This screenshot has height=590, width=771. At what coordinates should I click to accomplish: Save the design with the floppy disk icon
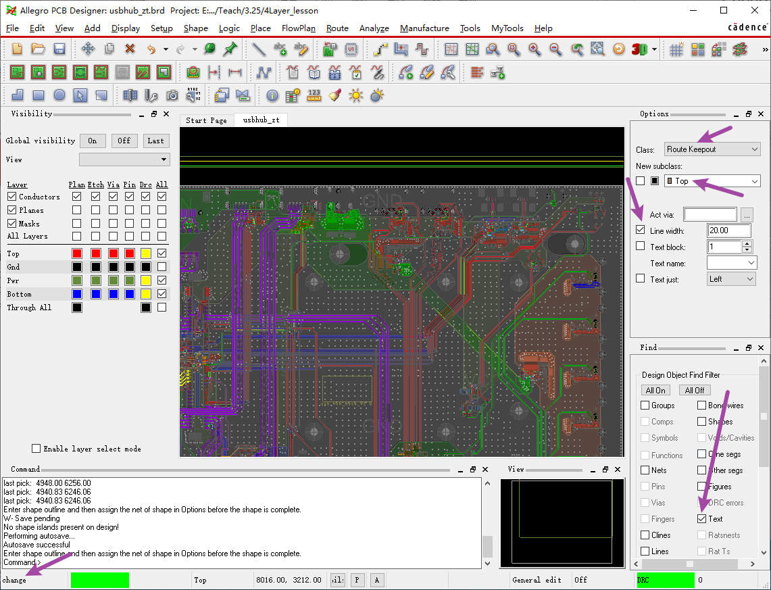59,49
